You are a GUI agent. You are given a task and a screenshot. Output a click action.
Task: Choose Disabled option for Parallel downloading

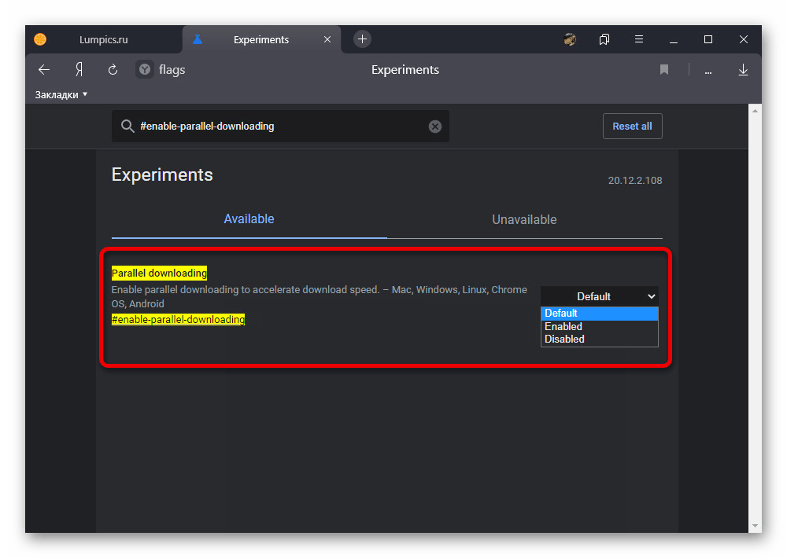[564, 340]
